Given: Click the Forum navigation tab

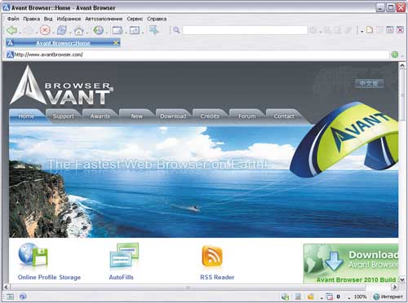Looking at the screenshot, I should click(x=247, y=116).
